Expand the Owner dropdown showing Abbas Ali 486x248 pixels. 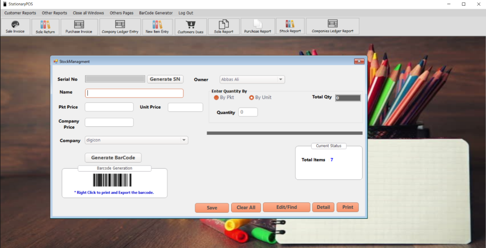tap(280, 80)
